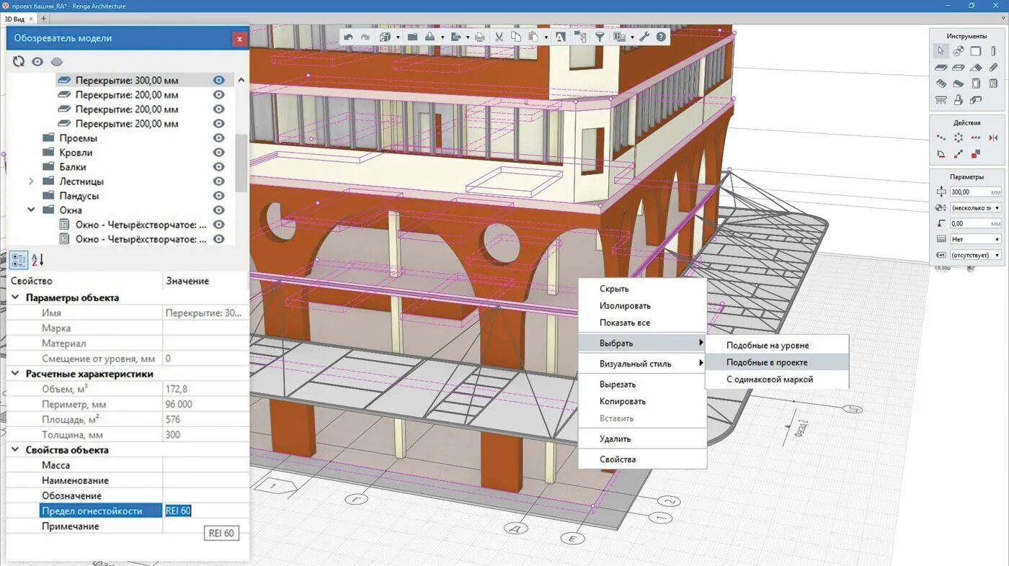This screenshot has width=1009, height=566.
Task: Open the funnel Filter tool
Action: (600, 37)
